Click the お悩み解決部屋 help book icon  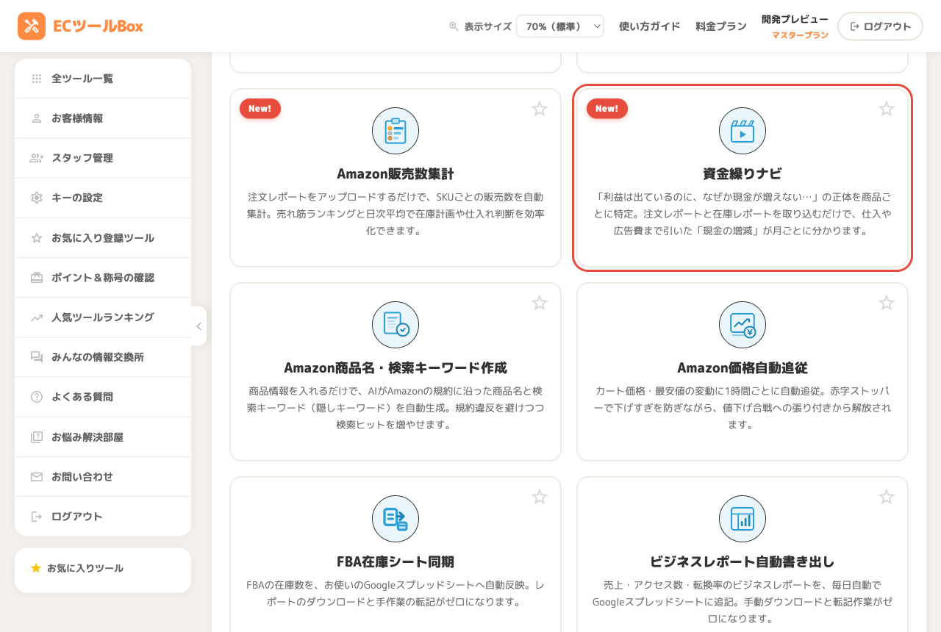point(37,437)
